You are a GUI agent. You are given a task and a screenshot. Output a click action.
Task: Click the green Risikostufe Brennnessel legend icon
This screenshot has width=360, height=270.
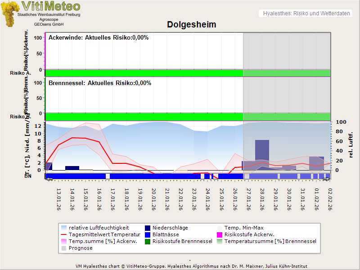point(147,241)
